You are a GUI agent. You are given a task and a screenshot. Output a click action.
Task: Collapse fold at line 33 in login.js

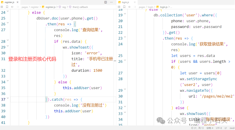point(125,112)
